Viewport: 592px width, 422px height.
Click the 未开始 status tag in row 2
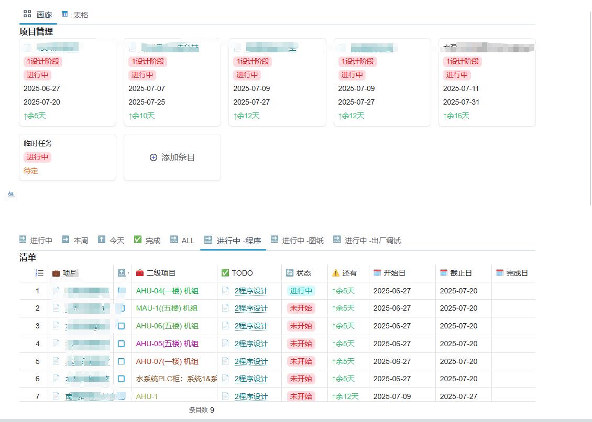pos(301,308)
